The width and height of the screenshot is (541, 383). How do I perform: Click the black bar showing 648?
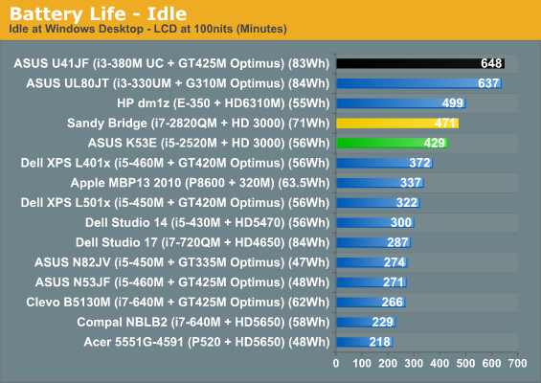420,63
